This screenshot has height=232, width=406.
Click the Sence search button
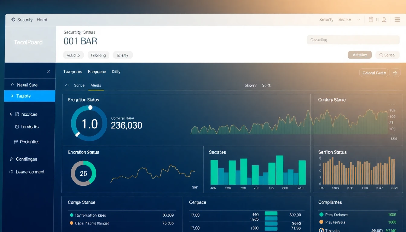click(x=387, y=55)
